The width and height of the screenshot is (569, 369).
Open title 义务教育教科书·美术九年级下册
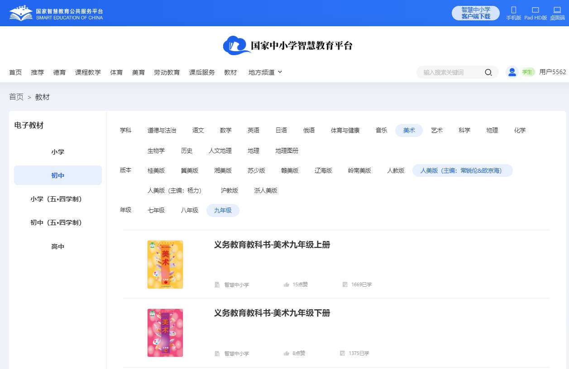272,313
